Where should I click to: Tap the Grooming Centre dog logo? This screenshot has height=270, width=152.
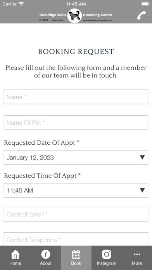pos(74,16)
